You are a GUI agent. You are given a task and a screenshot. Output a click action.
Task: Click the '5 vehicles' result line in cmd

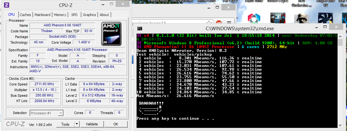(200, 73)
